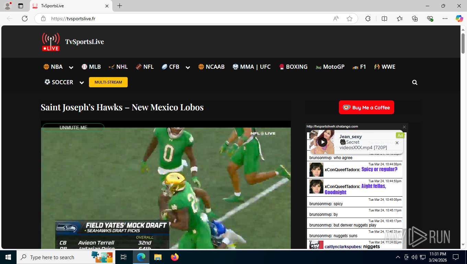Screen dimensions: 467x264
Task: Click the chatango URL header text
Action: click(332, 126)
